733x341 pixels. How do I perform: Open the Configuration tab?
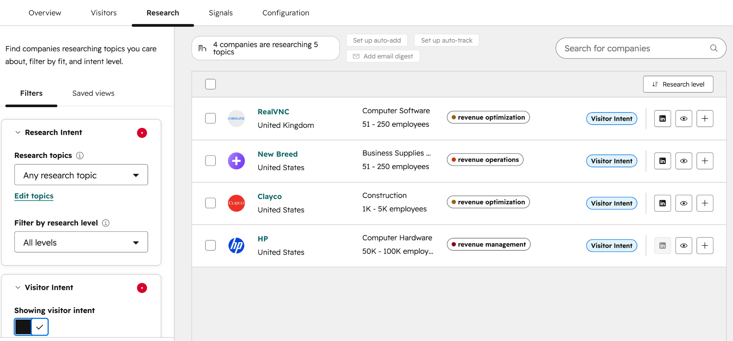point(286,13)
